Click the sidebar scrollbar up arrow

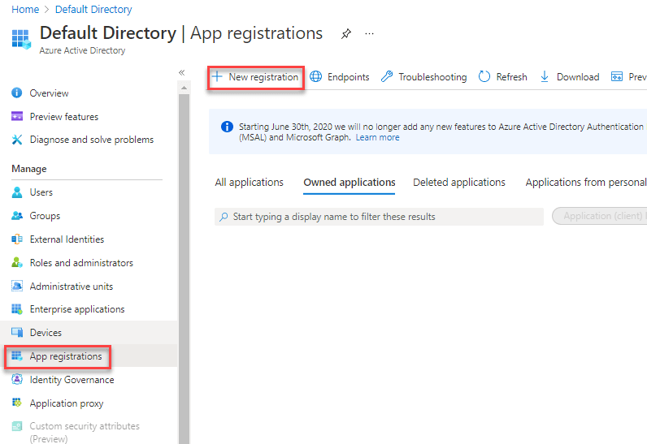point(184,88)
